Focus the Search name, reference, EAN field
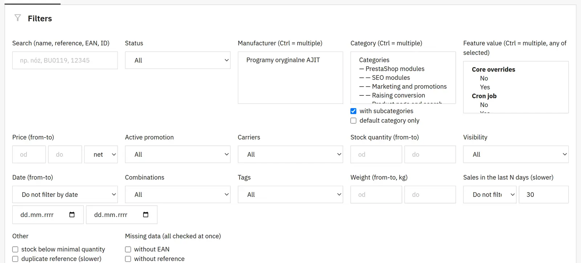The image size is (581, 263). point(65,60)
